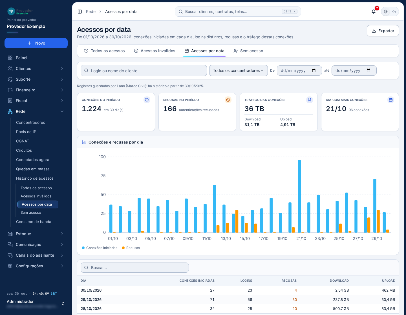Click the Exportar button
This screenshot has width=406, height=315.
[x=383, y=31]
